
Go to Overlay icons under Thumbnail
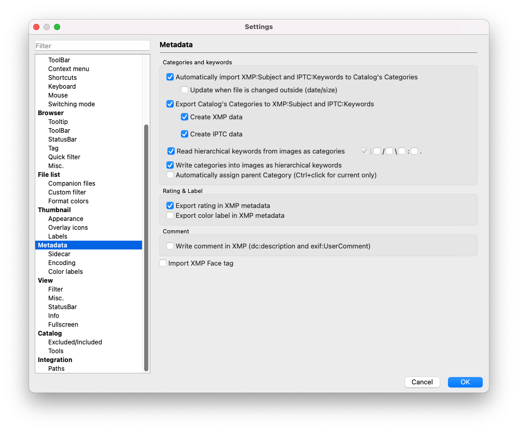tap(68, 228)
